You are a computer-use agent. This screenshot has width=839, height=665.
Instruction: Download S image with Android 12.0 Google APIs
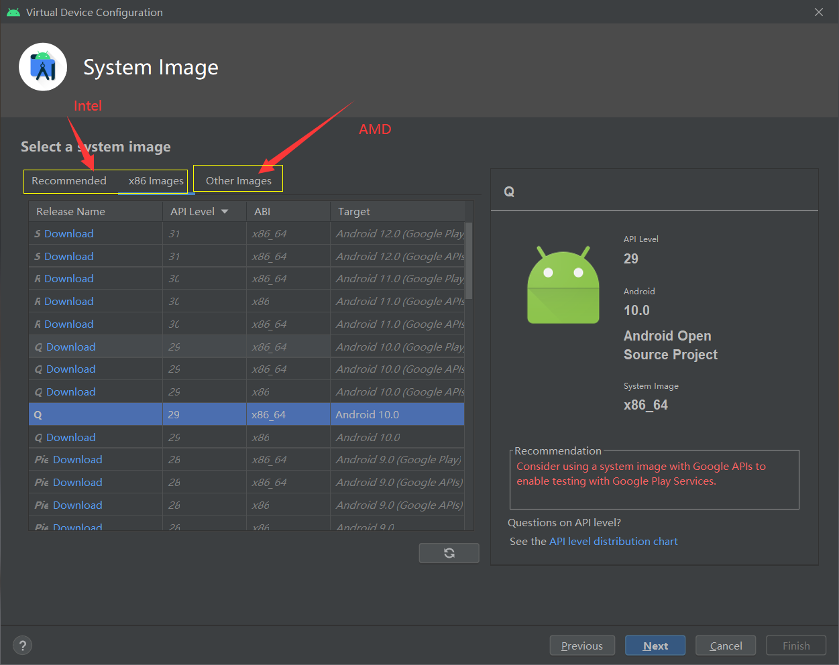point(69,257)
